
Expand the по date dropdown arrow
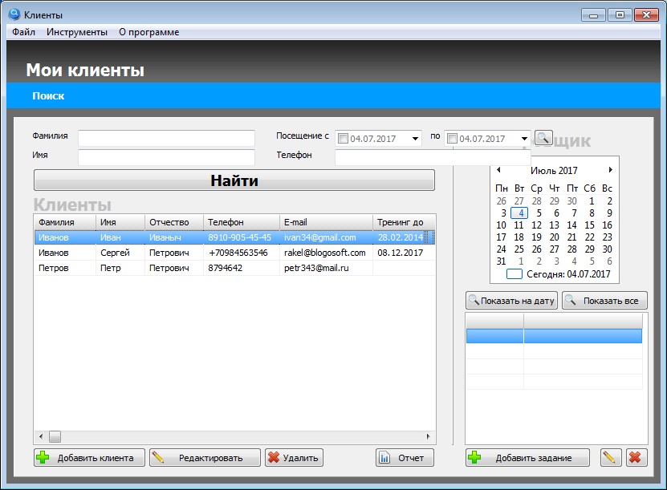tap(524, 139)
